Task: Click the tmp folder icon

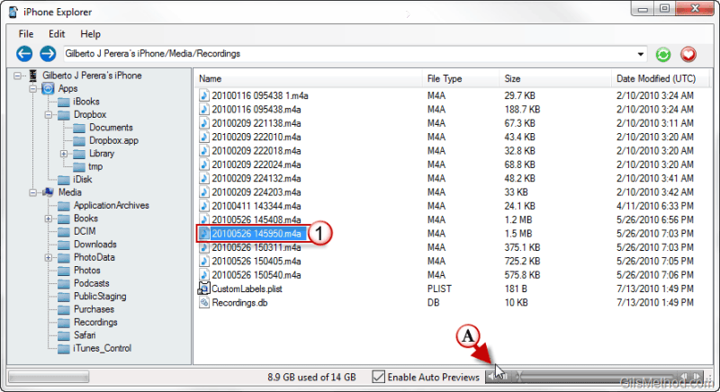Action: tap(79, 167)
